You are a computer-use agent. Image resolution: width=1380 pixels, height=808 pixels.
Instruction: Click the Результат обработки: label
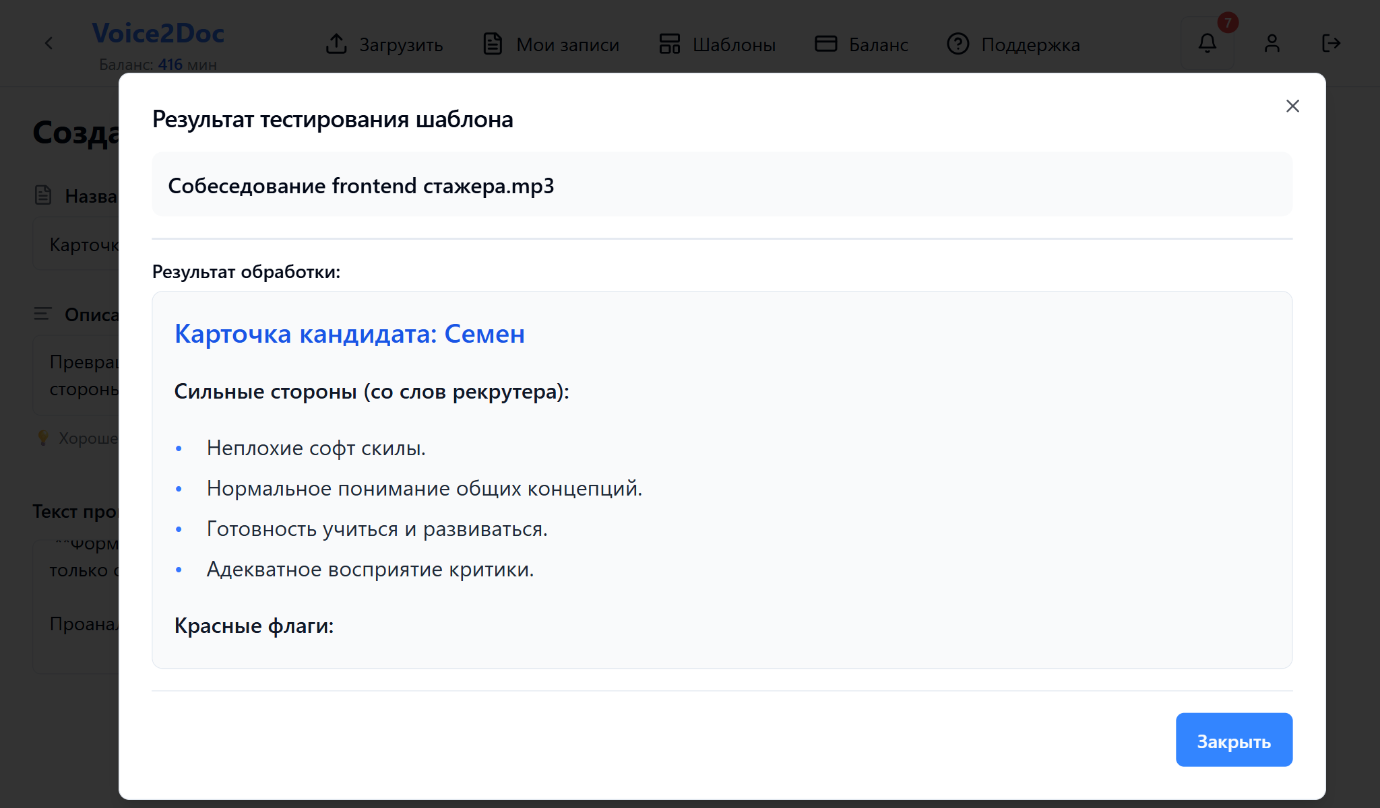pyautogui.click(x=247, y=271)
